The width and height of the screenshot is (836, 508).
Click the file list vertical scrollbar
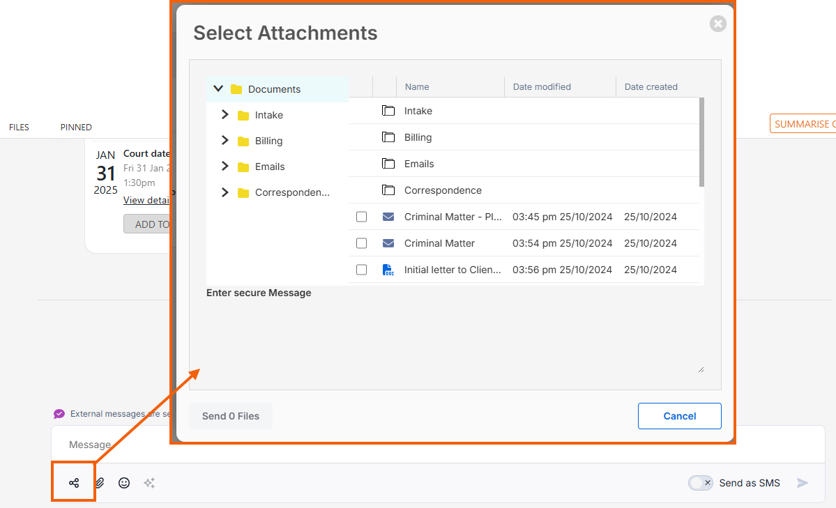pos(701,143)
